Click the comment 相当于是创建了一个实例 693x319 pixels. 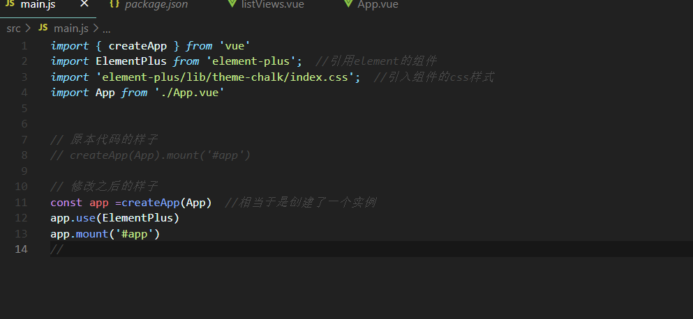301,203
